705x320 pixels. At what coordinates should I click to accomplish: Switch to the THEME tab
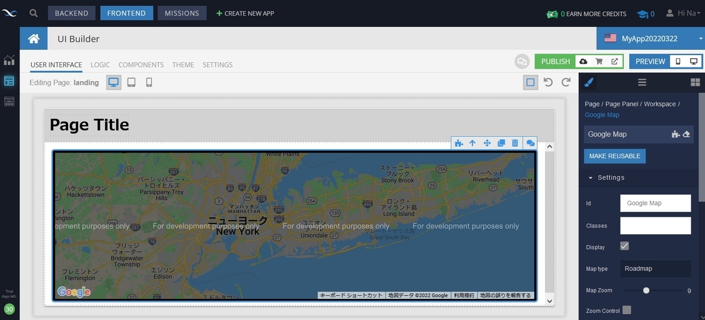pyautogui.click(x=183, y=65)
